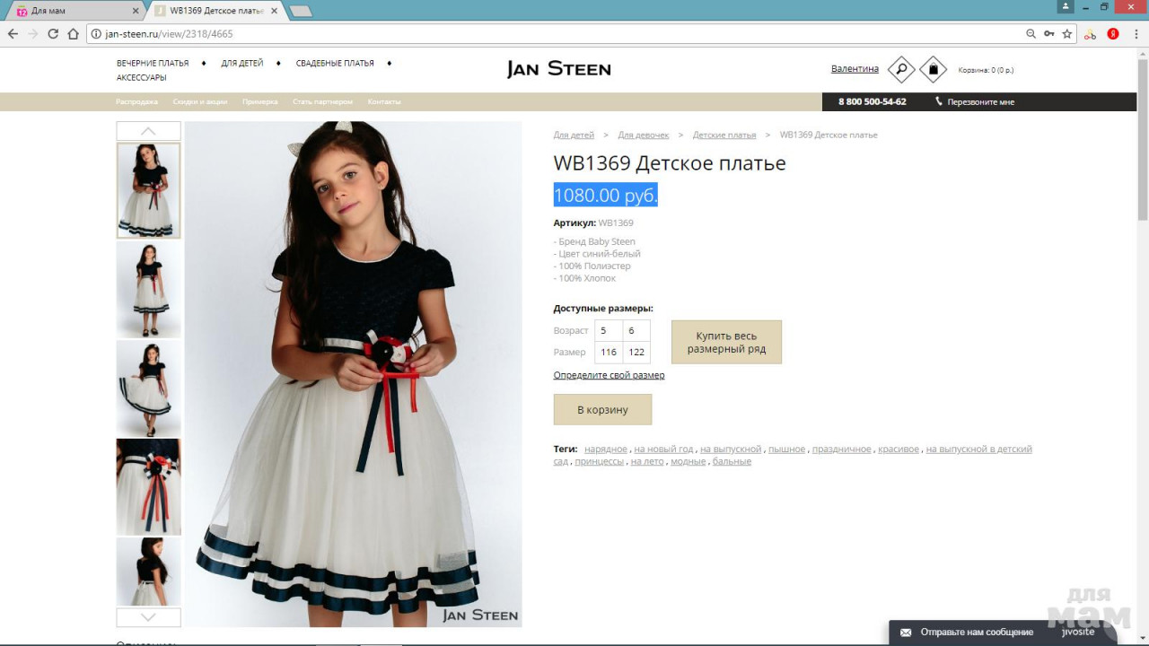This screenshot has width=1149, height=646.
Task: Click the saved password key icon
Action: (x=1049, y=34)
